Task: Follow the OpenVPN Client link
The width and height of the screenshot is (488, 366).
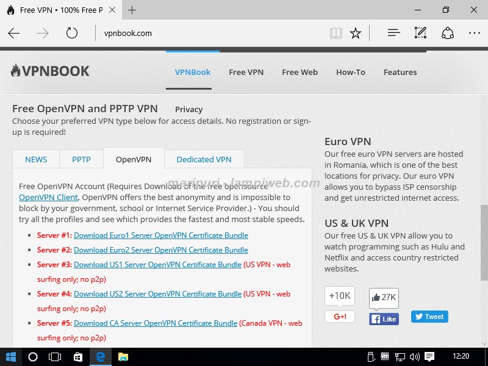Action: click(x=48, y=197)
